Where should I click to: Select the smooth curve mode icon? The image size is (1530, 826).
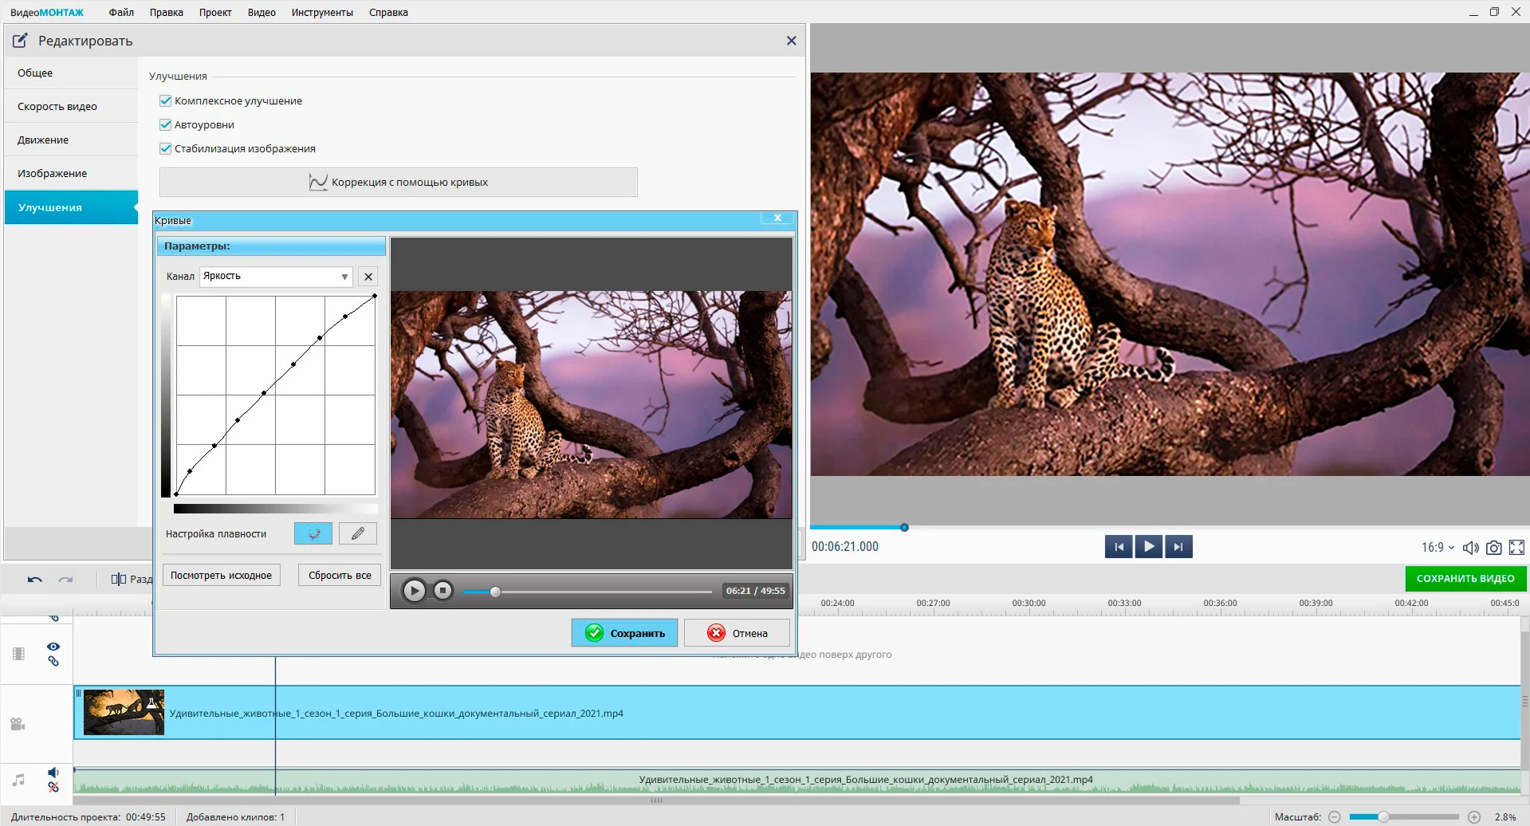(x=313, y=533)
